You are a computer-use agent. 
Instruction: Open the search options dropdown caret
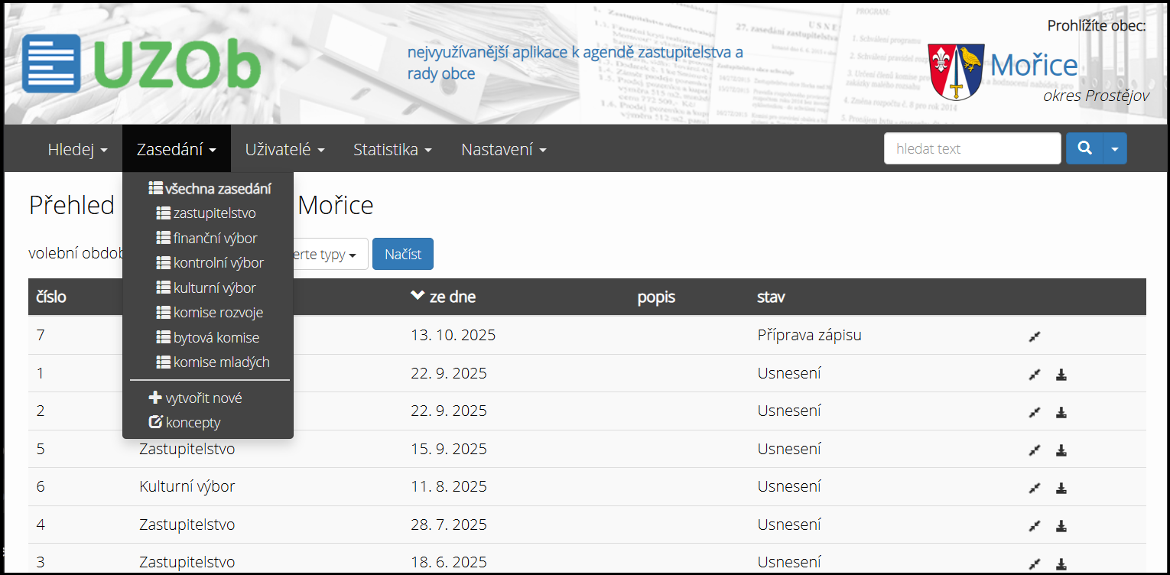(1115, 148)
